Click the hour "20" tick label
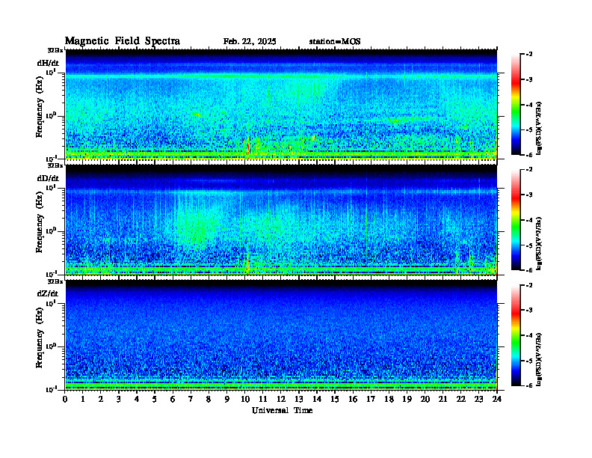The image size is (592, 458). [425, 399]
